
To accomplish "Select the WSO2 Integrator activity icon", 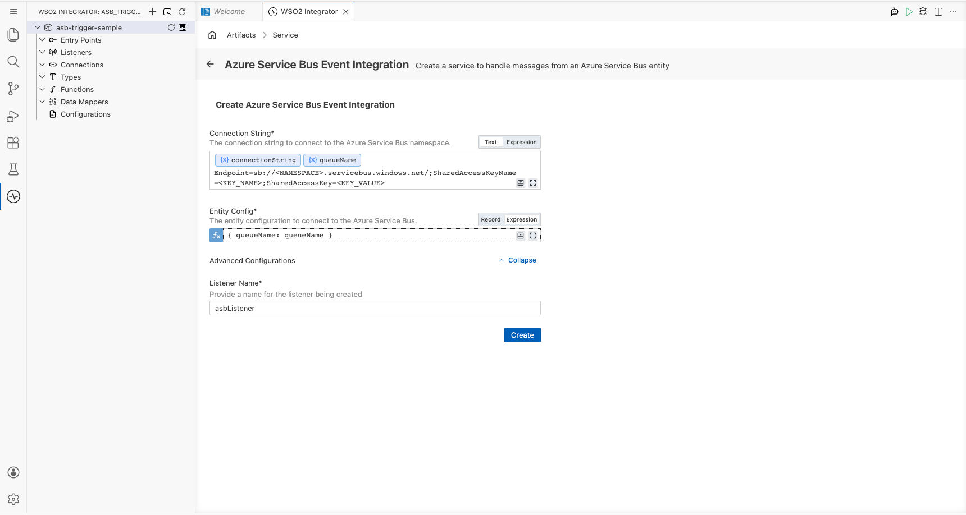I will [x=13, y=196].
